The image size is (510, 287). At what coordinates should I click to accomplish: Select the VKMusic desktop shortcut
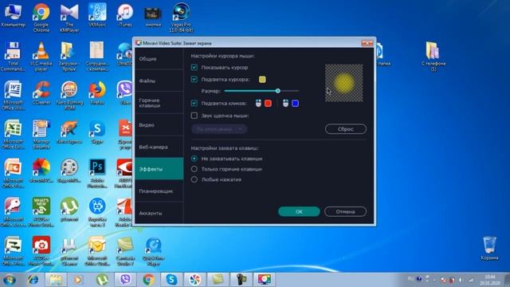[x=97, y=15]
